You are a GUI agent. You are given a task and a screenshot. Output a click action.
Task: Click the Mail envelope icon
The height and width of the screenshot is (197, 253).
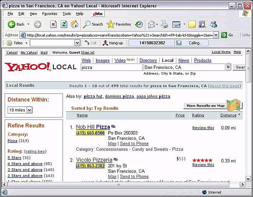[x=151, y=25]
